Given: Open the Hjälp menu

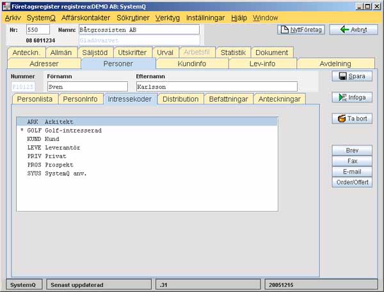Looking at the screenshot, I should coord(239,18).
